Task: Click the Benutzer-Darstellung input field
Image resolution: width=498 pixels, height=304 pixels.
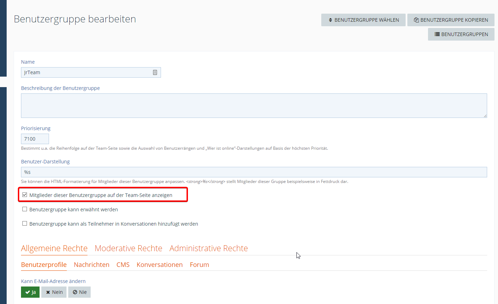Action: (254, 172)
